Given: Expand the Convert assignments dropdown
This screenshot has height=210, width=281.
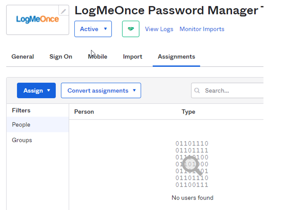Looking at the screenshot, I should pos(101,90).
